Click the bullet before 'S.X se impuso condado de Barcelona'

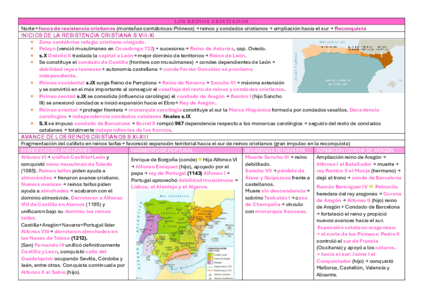click(x=31, y=123)
